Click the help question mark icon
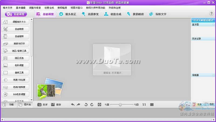The height and width of the screenshot is (122, 216). (211, 13)
